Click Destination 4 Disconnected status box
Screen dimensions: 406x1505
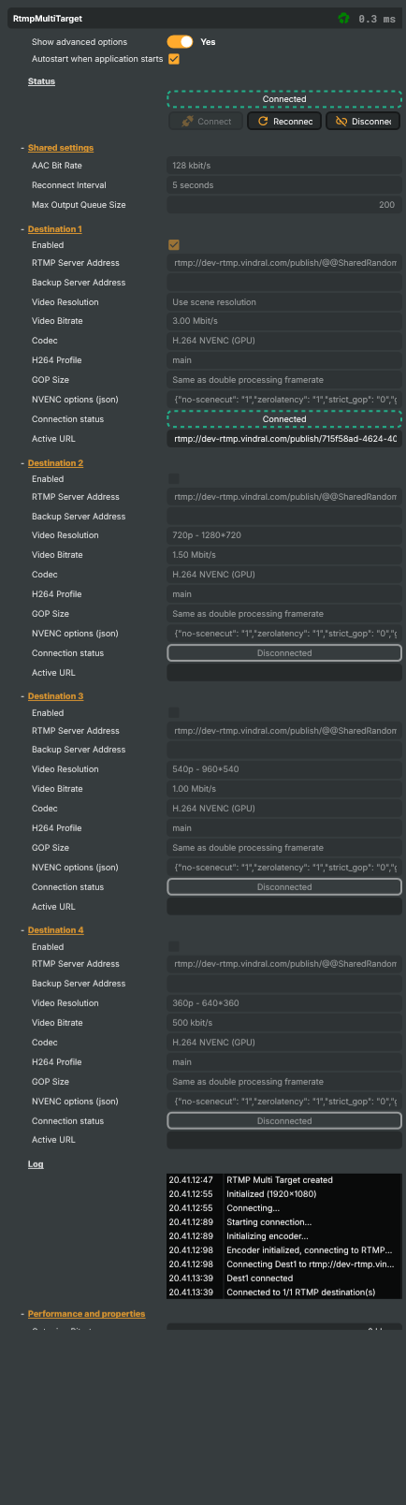[284, 1121]
